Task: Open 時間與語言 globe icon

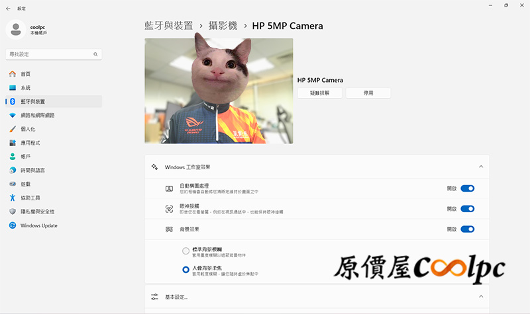Action: pyautogui.click(x=13, y=171)
